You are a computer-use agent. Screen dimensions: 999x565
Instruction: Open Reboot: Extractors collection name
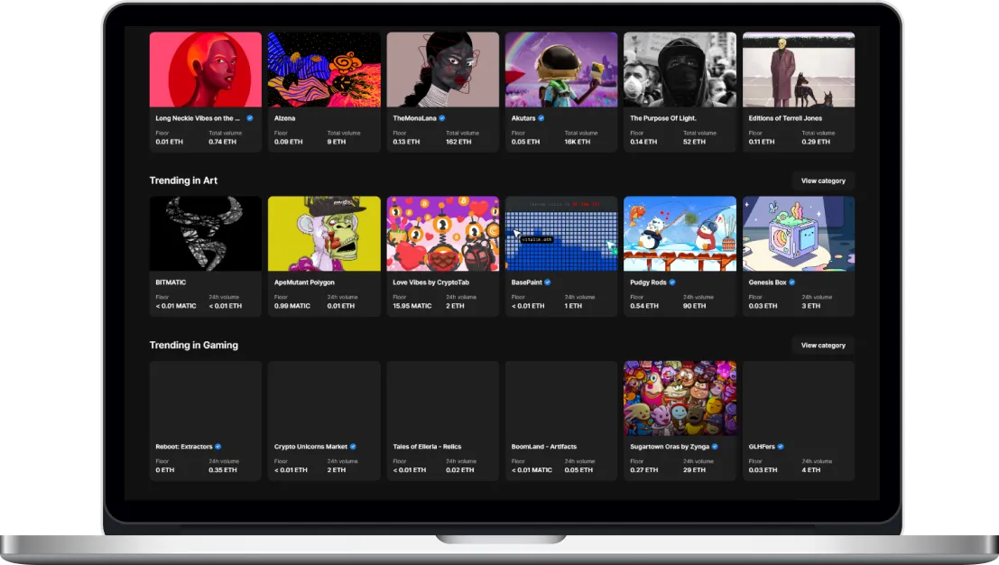click(184, 447)
